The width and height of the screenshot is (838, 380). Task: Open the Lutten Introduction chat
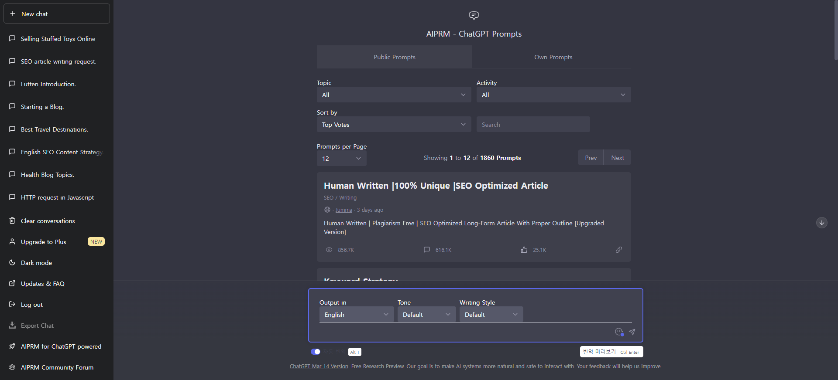[x=57, y=84]
